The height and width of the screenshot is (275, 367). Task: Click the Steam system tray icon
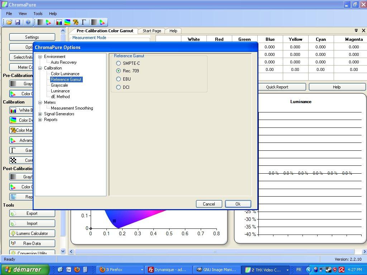point(329,270)
